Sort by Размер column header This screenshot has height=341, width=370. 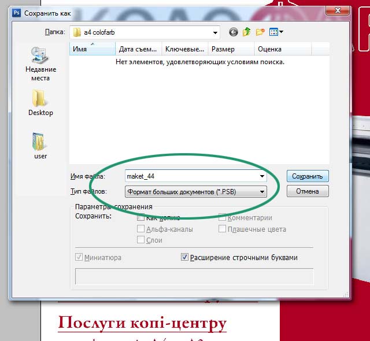[231, 49]
